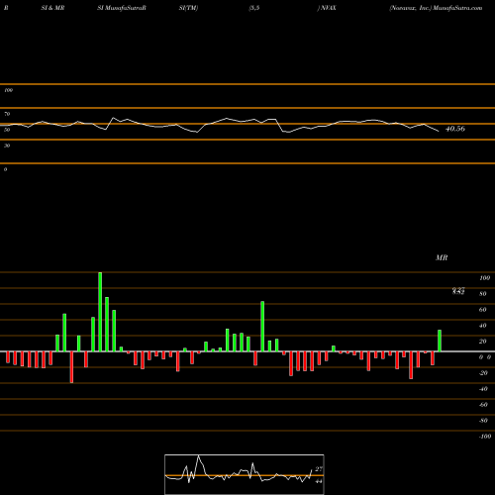Click the value 27 in mini chart

pos(319,469)
